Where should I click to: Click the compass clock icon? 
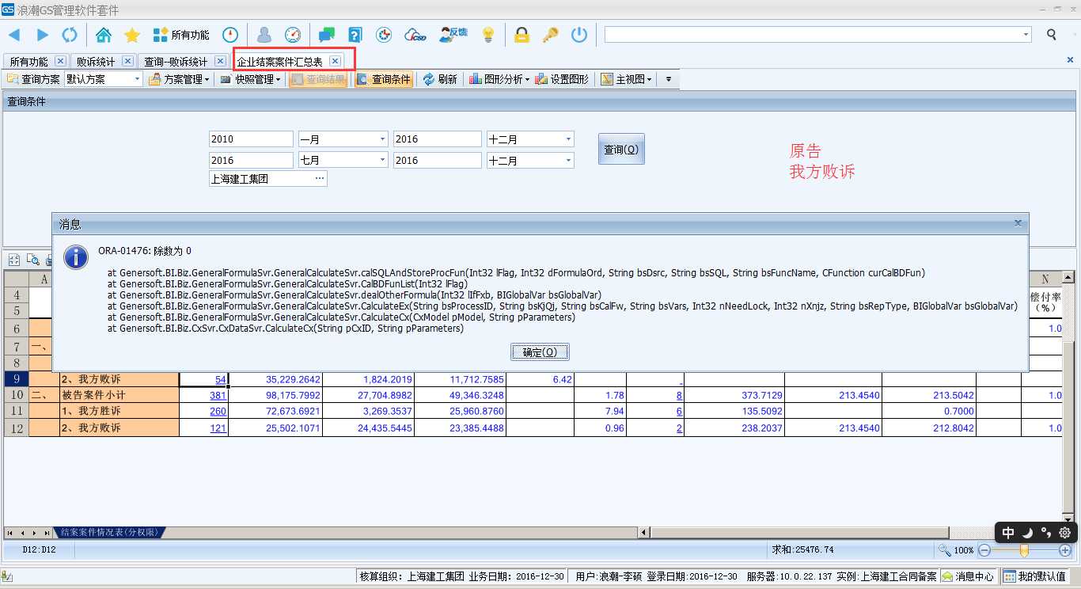(x=230, y=35)
